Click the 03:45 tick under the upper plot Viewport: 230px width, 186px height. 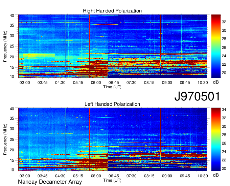click(x=42, y=83)
